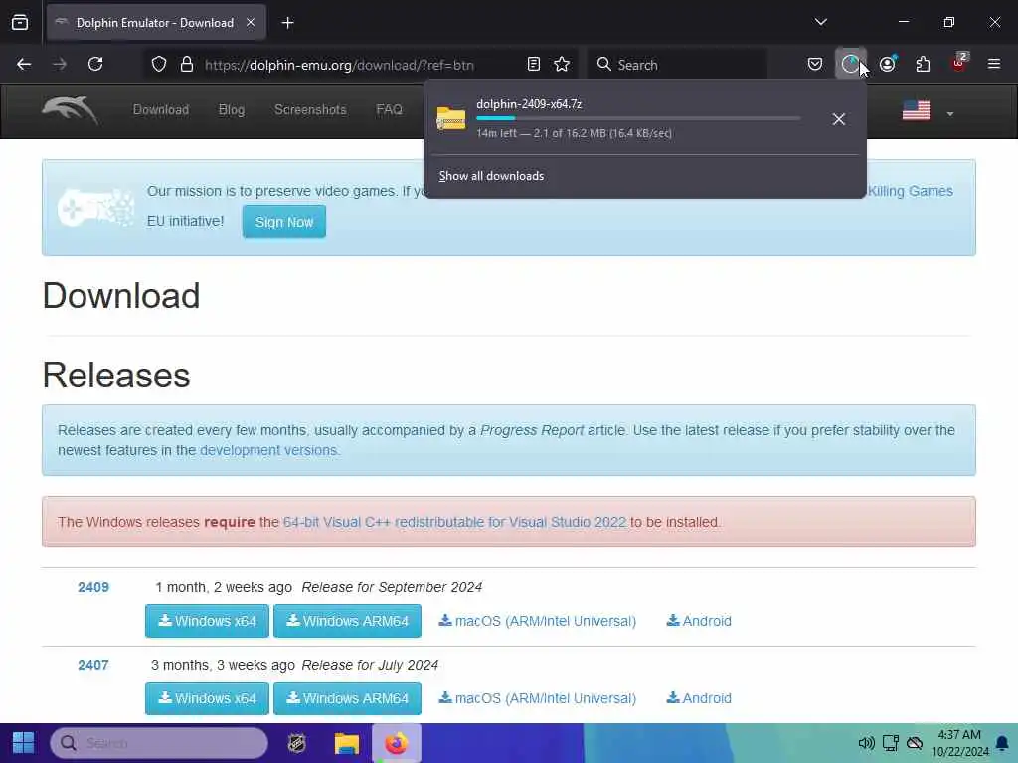Open release 2409 version link
Screen dimensions: 1018x763
click(x=93, y=587)
